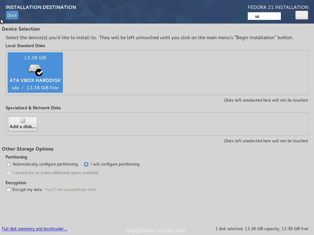Check I would like additional space available

coord(8,173)
